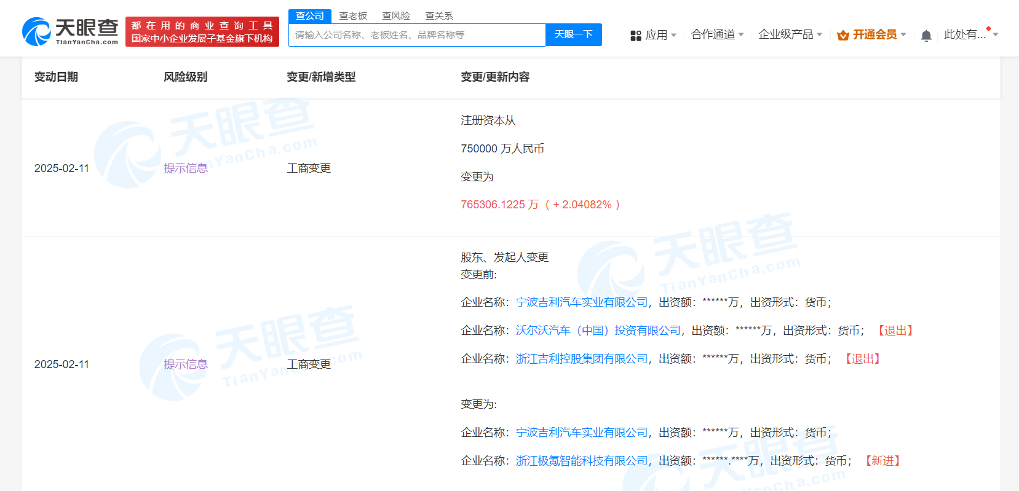Expand the 应用 dropdown menu
The height and width of the screenshot is (491, 1019).
pos(661,35)
